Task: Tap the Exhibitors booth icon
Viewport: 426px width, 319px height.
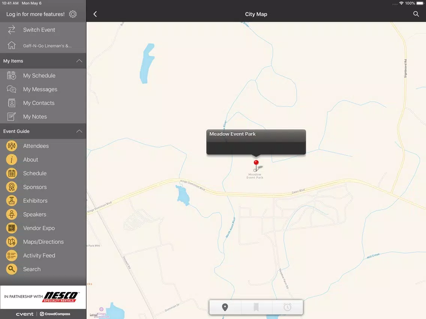Action: (11, 201)
